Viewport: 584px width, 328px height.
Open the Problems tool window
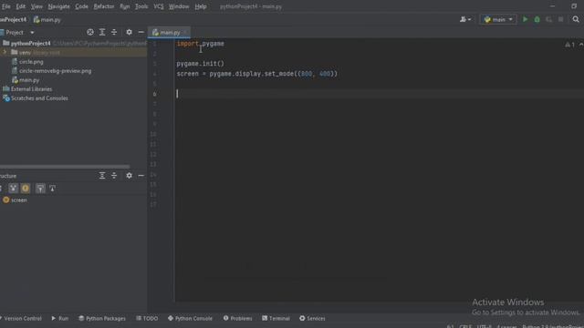[237, 318]
